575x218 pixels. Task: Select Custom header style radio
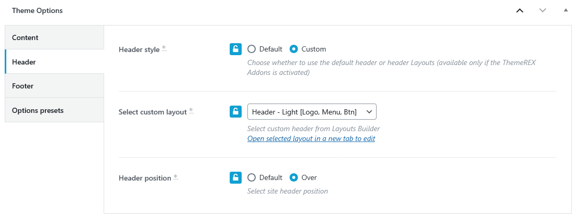294,49
